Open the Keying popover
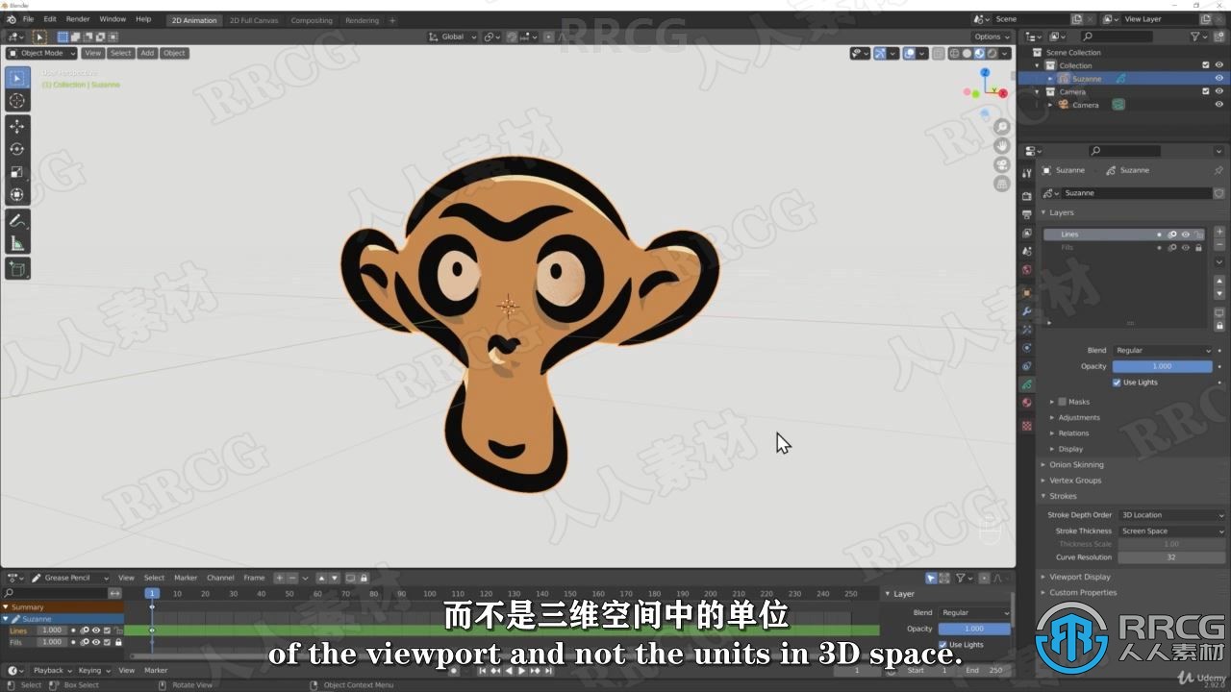This screenshot has height=692, width=1231. click(93, 670)
